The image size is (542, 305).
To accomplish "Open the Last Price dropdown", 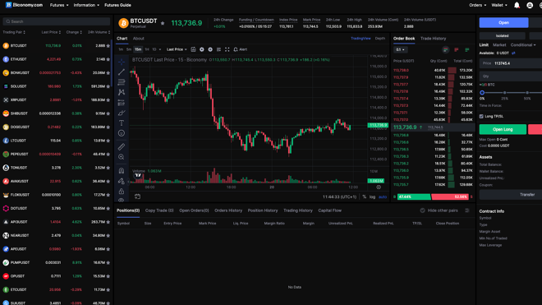I will pos(177,49).
